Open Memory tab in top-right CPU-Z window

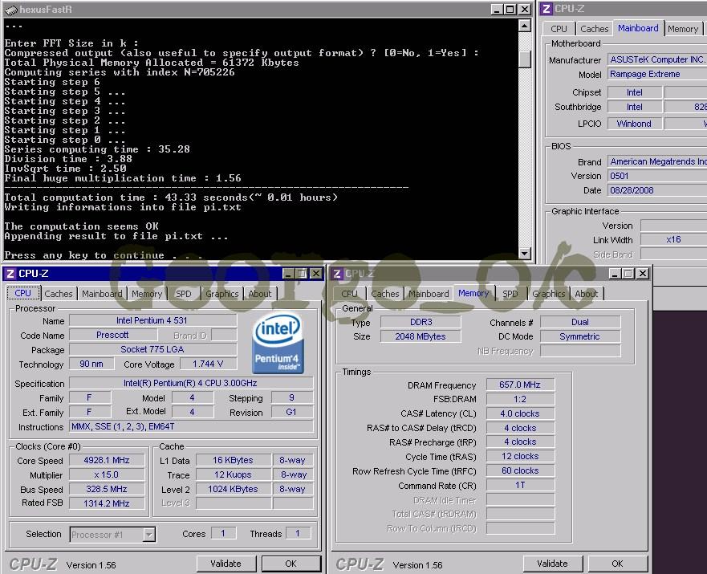point(683,29)
